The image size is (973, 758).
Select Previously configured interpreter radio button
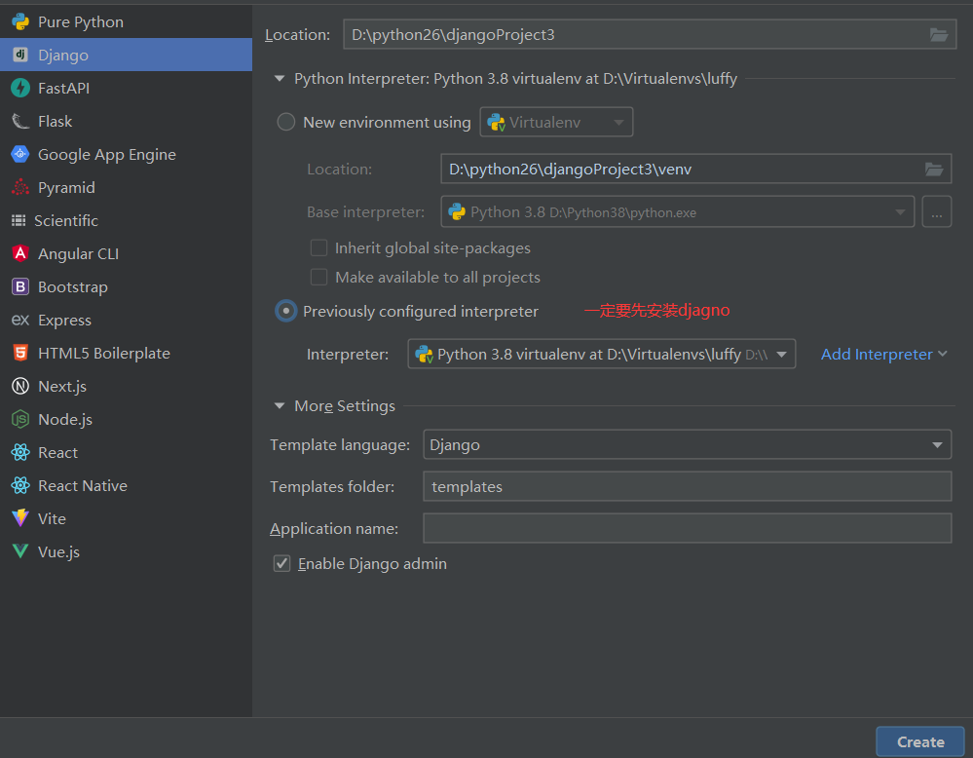(x=286, y=311)
